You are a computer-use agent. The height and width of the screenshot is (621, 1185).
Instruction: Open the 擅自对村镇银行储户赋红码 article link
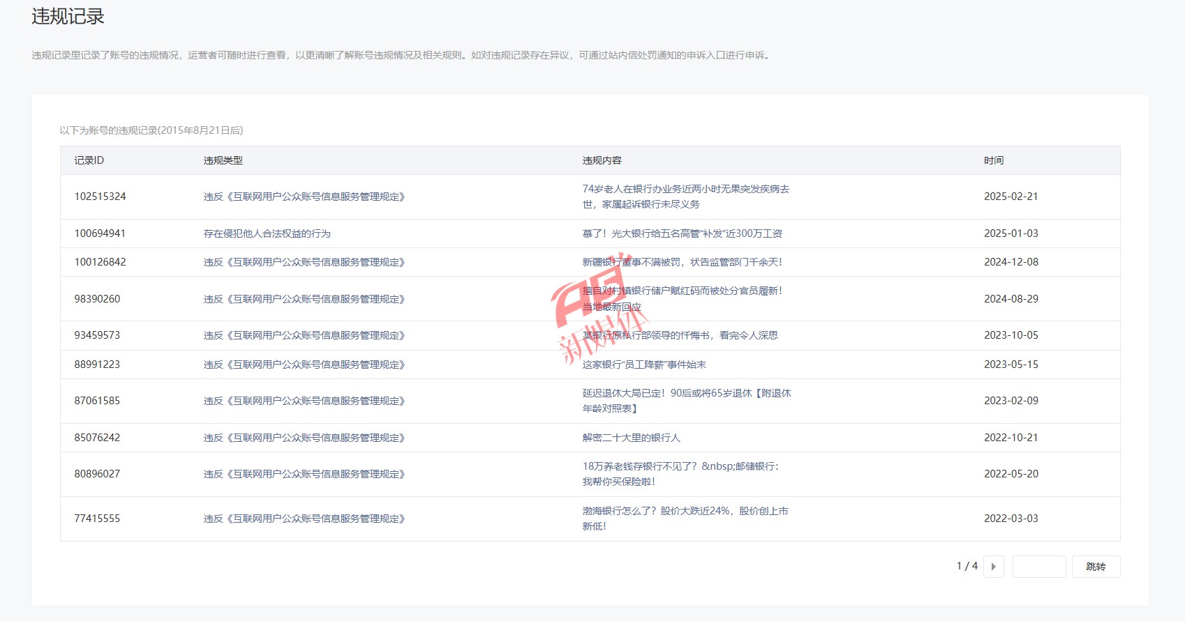pos(682,298)
